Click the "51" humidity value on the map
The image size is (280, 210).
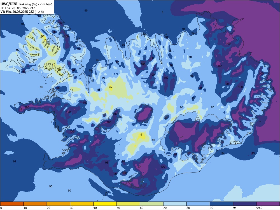[x=142, y=134]
